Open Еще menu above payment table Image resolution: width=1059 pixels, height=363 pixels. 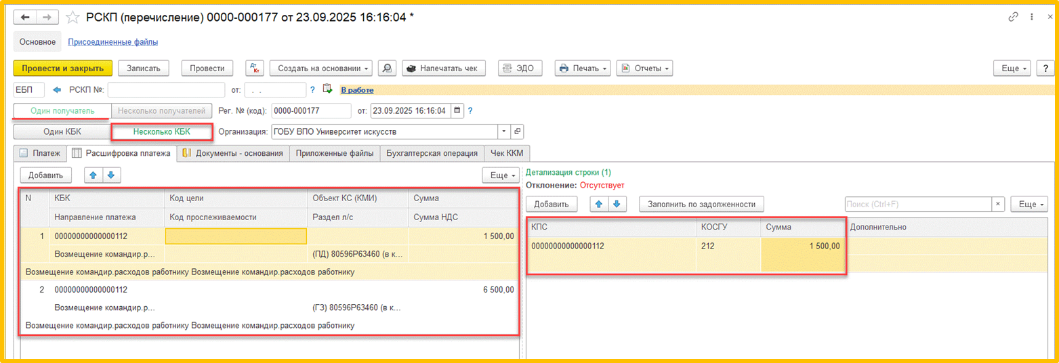(501, 175)
